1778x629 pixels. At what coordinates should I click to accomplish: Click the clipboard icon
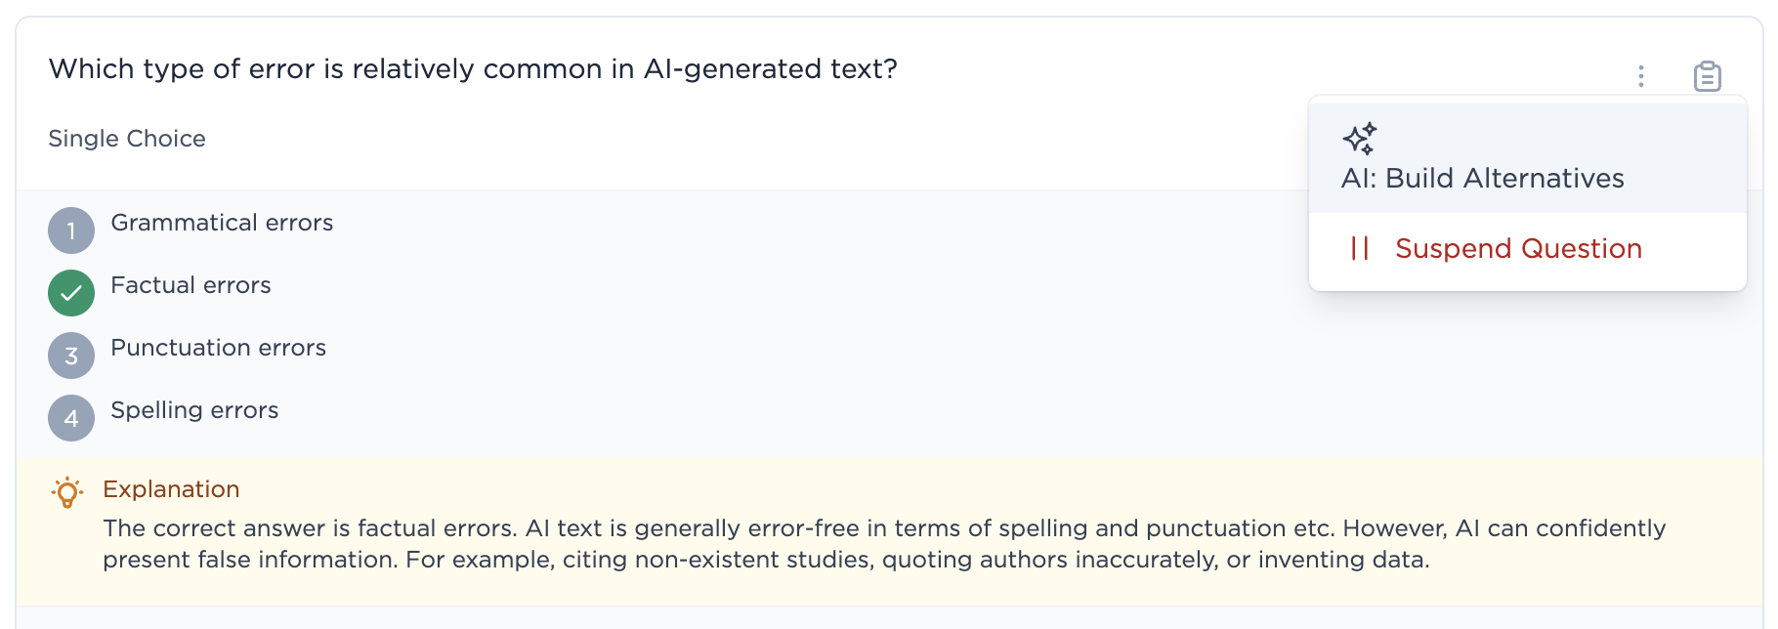[x=1707, y=76]
